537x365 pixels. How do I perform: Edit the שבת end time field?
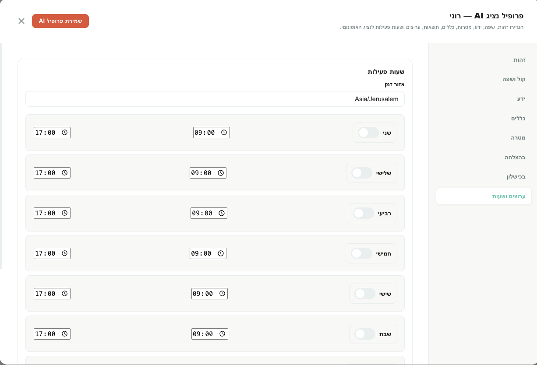(x=52, y=334)
